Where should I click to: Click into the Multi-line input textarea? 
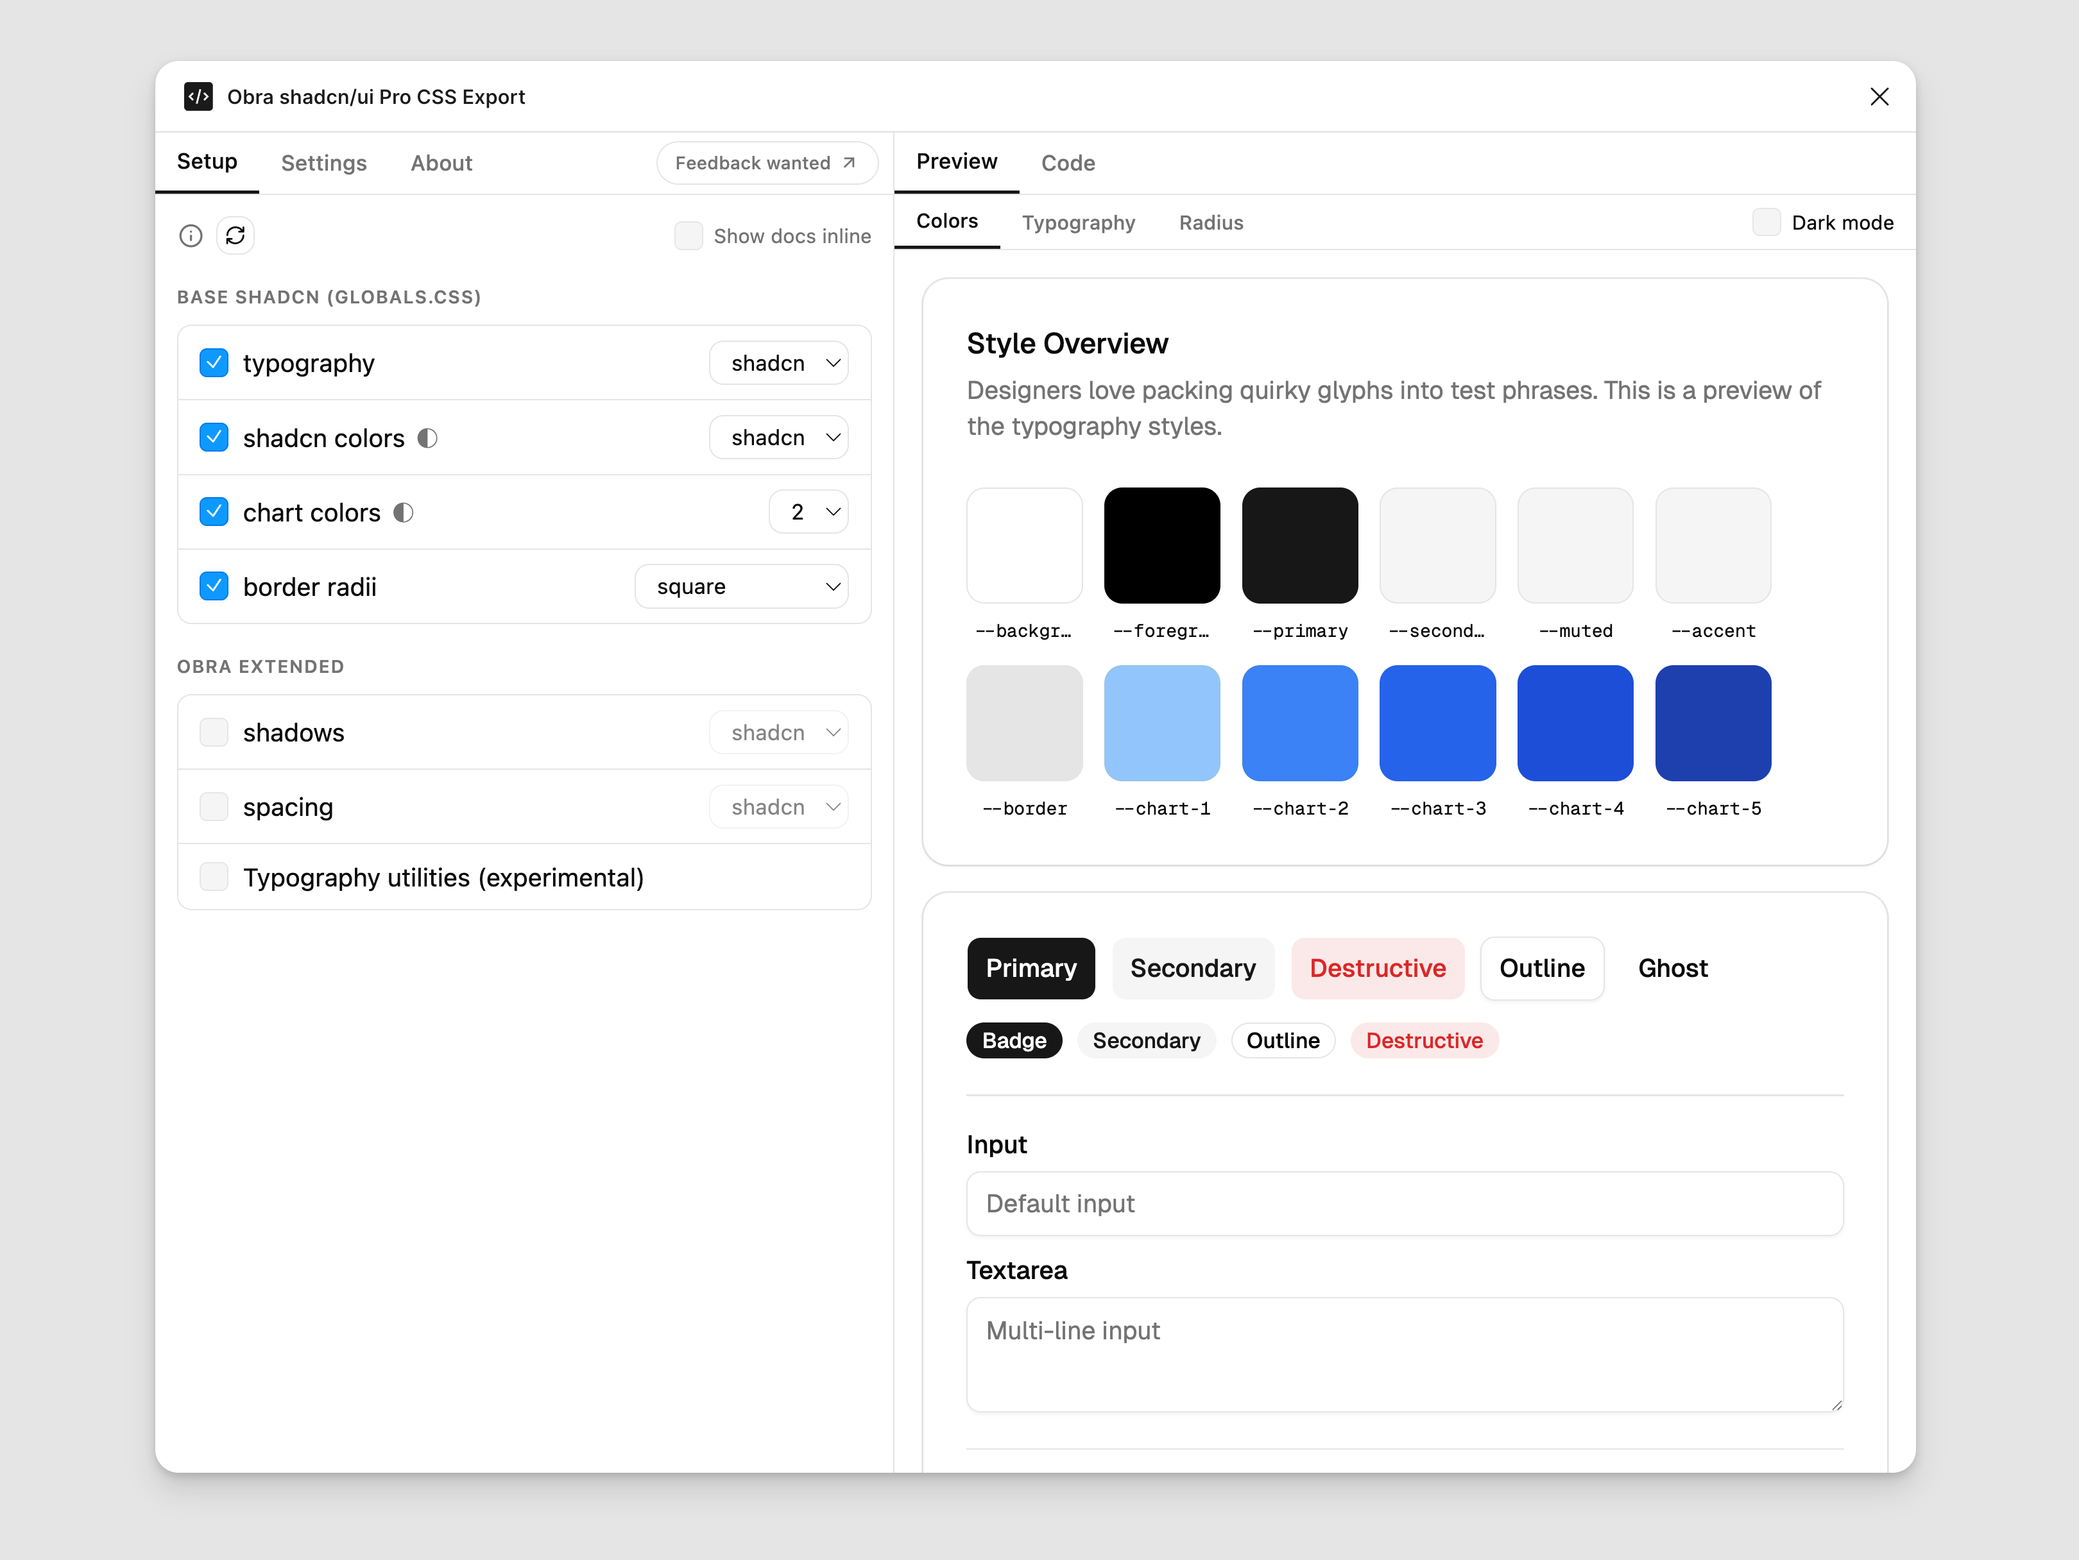click(1405, 1355)
